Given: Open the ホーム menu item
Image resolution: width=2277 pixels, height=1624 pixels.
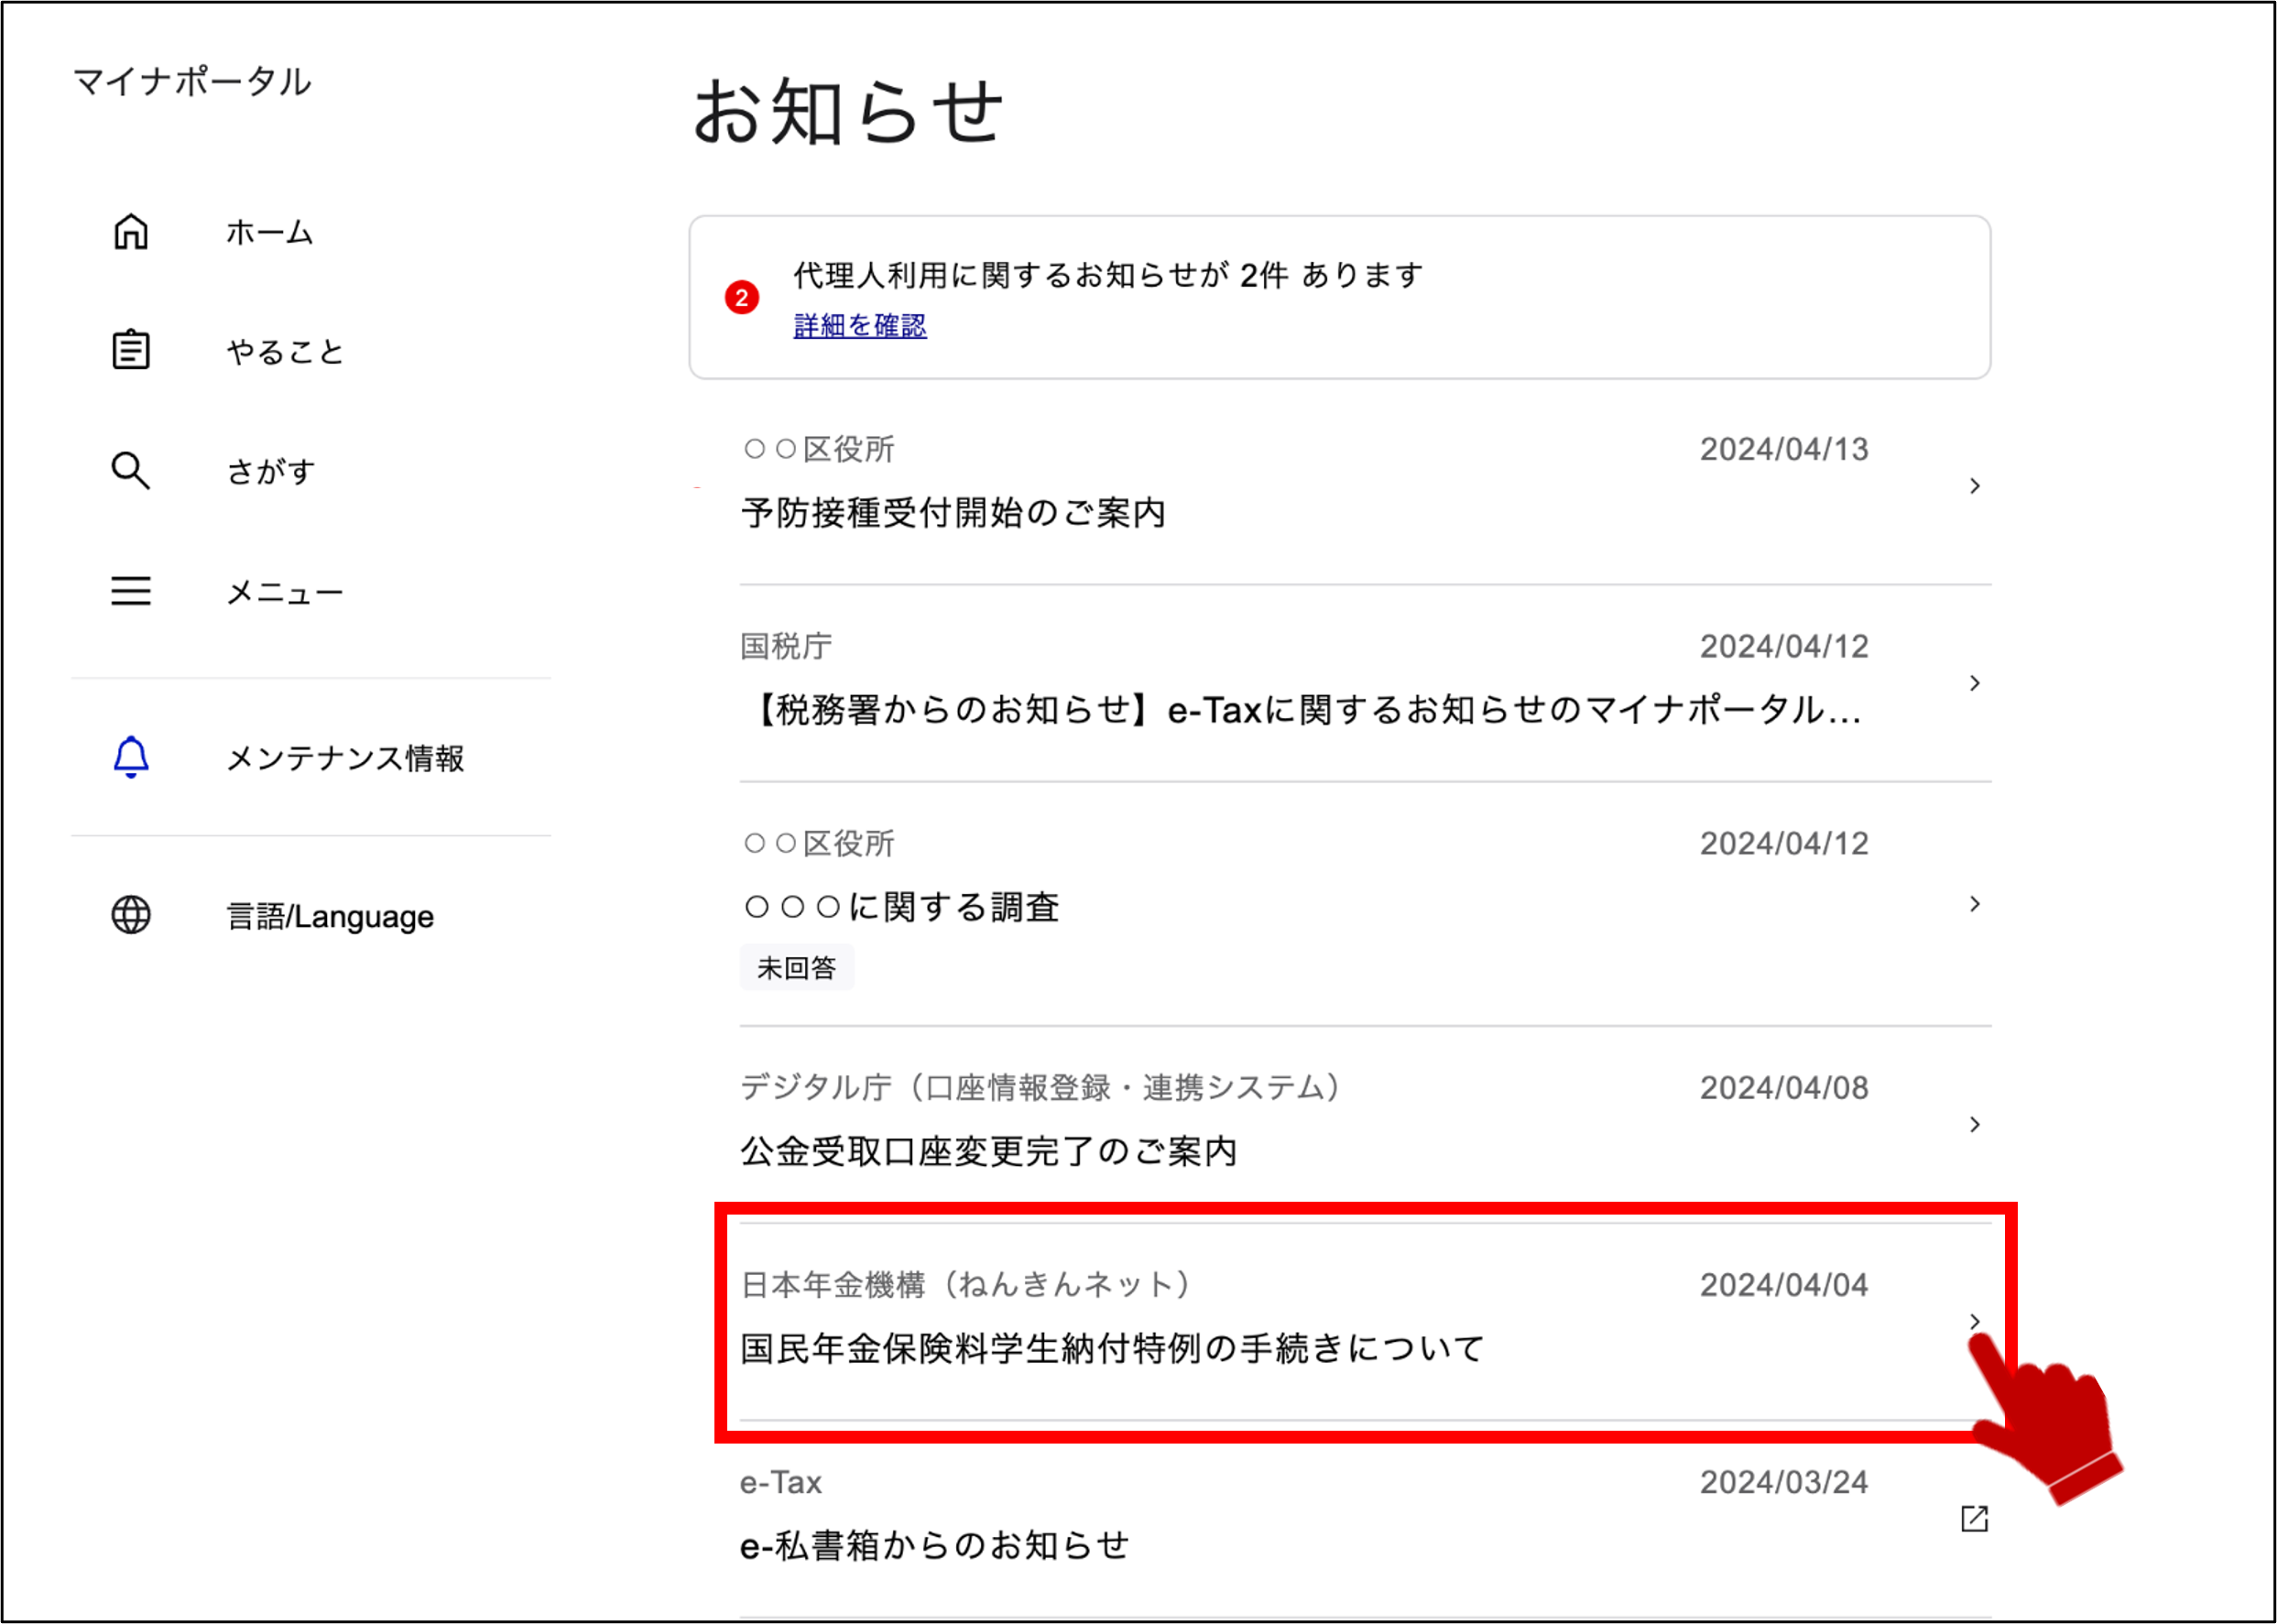Looking at the screenshot, I should (270, 232).
